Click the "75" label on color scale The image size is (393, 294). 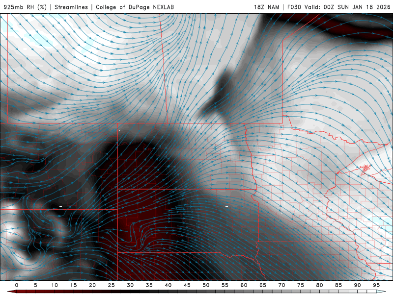point(301,285)
